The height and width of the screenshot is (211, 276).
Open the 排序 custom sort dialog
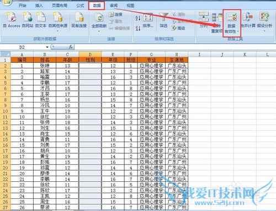point(148,20)
